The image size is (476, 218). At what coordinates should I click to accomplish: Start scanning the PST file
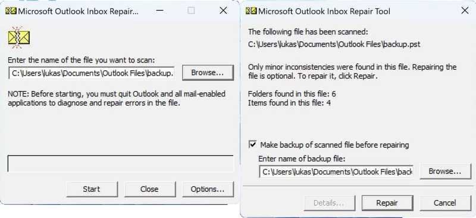[92, 189]
